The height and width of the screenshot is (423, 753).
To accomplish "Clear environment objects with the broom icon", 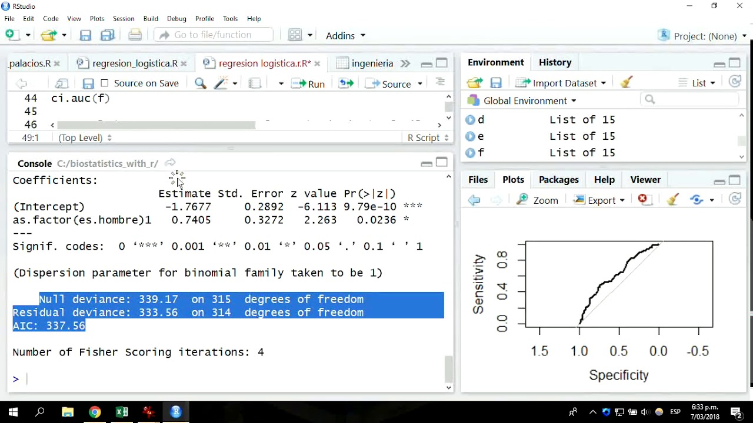I will coord(626,83).
